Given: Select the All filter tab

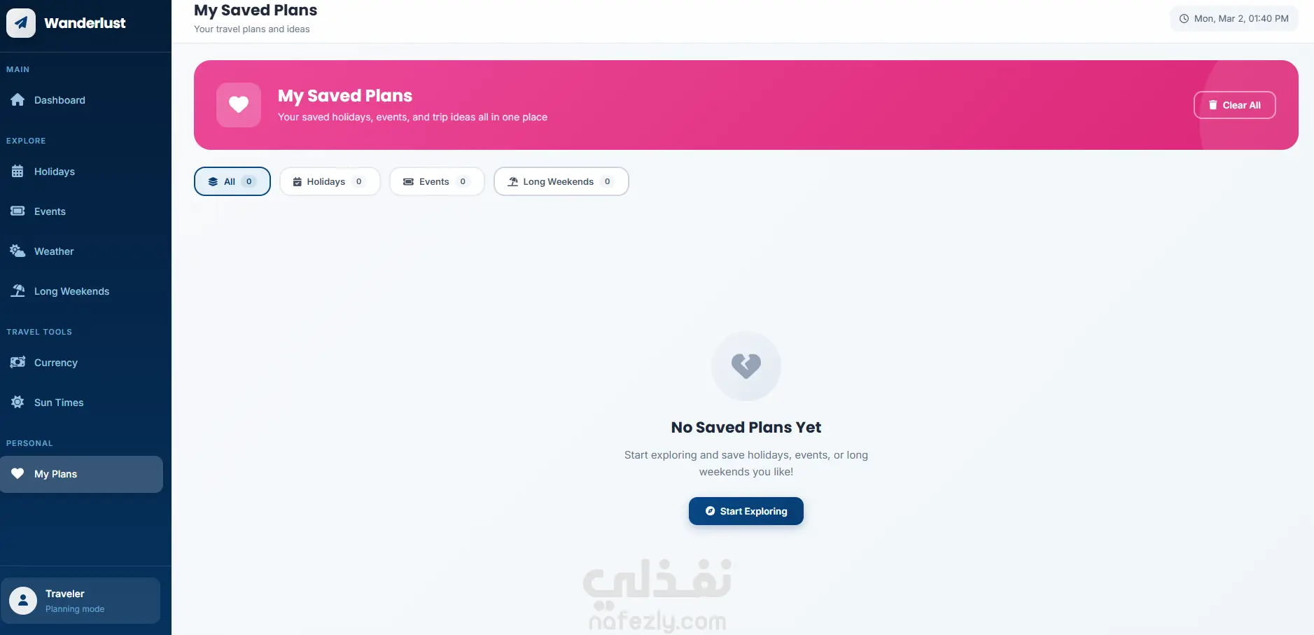Looking at the screenshot, I should pyautogui.click(x=232, y=181).
